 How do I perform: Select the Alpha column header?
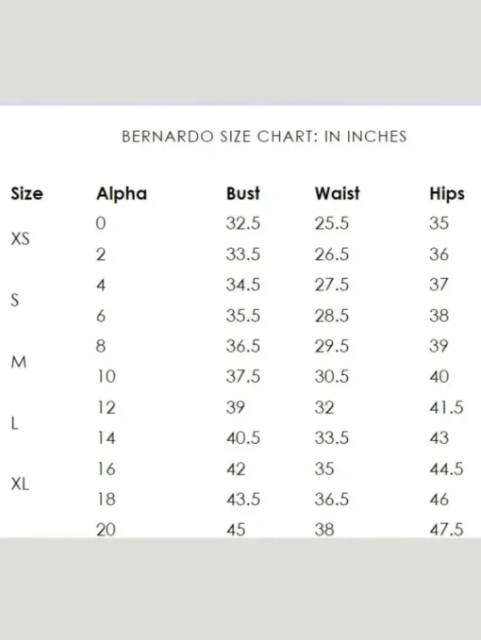click(122, 194)
